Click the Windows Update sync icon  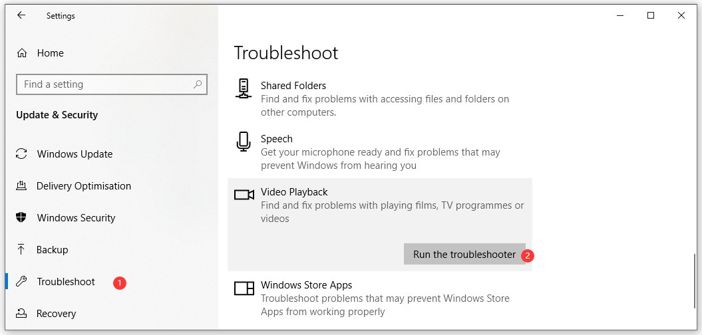[22, 154]
